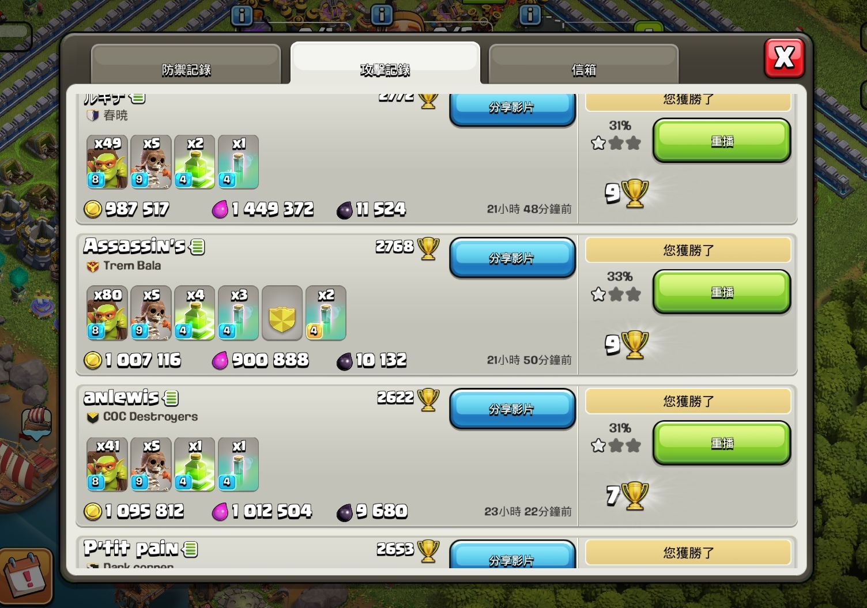Select the x2 orange-level spell in Assassin's row
867x608 pixels.
pos(326,313)
